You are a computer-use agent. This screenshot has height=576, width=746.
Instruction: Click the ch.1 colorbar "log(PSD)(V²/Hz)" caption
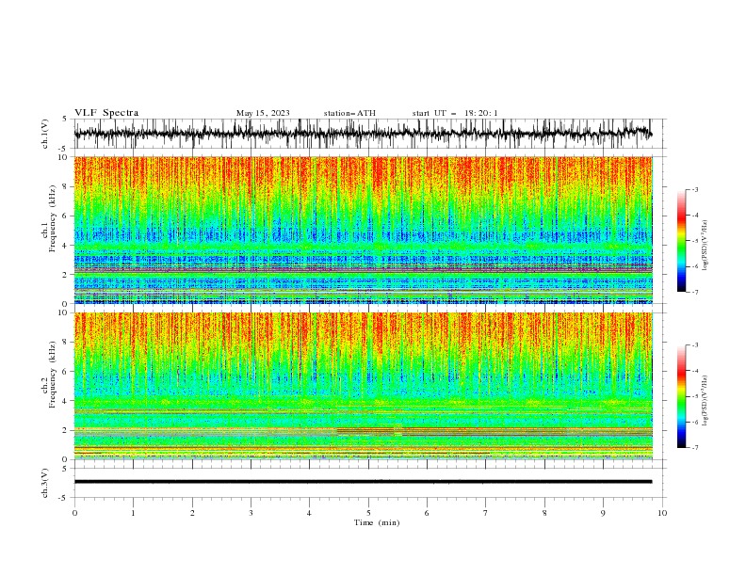click(x=705, y=246)
